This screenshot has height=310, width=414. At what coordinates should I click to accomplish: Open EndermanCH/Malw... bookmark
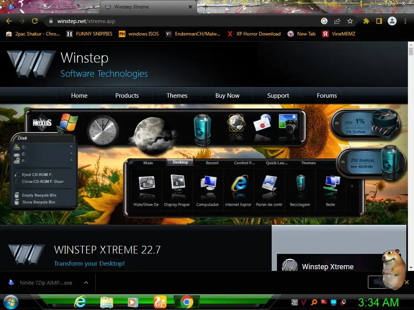tap(193, 34)
